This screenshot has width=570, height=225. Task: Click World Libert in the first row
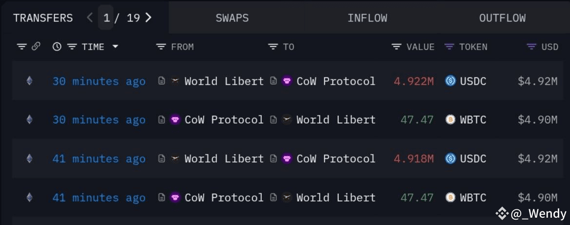224,81
